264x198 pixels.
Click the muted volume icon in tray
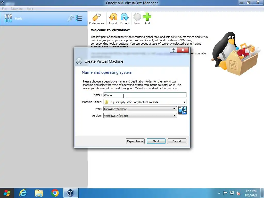coord(238,193)
